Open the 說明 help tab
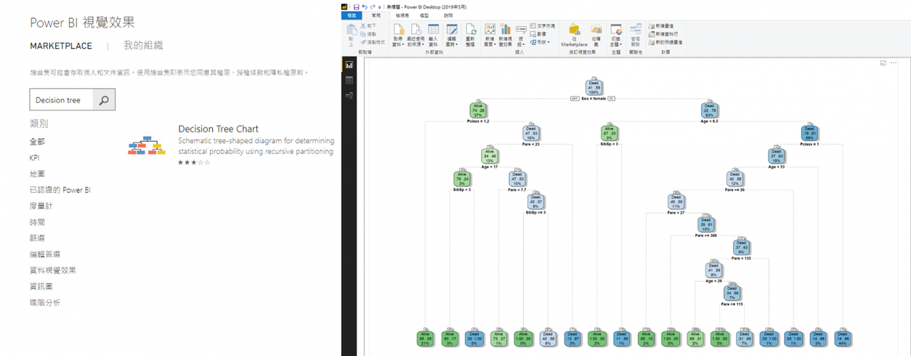Viewport: 911px width, 356px height. point(448,16)
